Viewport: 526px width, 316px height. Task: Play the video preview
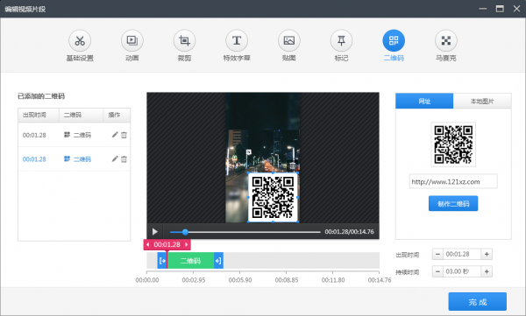(x=155, y=232)
